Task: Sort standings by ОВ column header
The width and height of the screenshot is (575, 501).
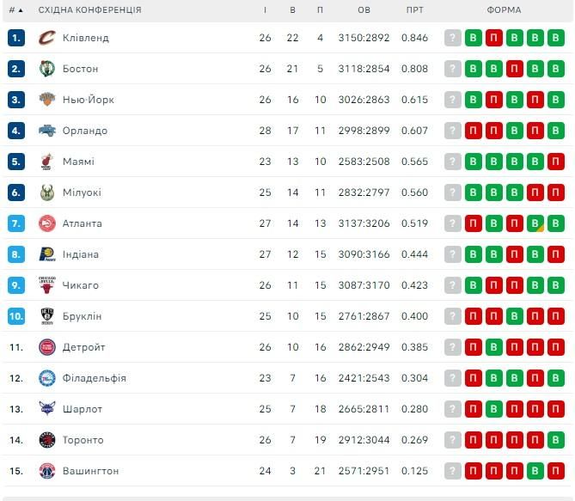Action: (x=364, y=10)
